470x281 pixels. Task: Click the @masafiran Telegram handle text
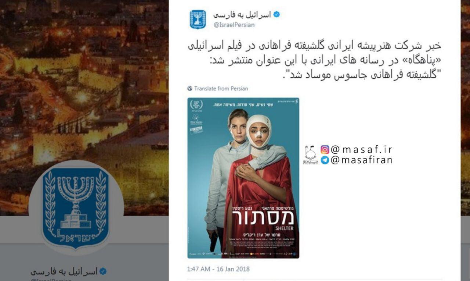click(x=361, y=160)
